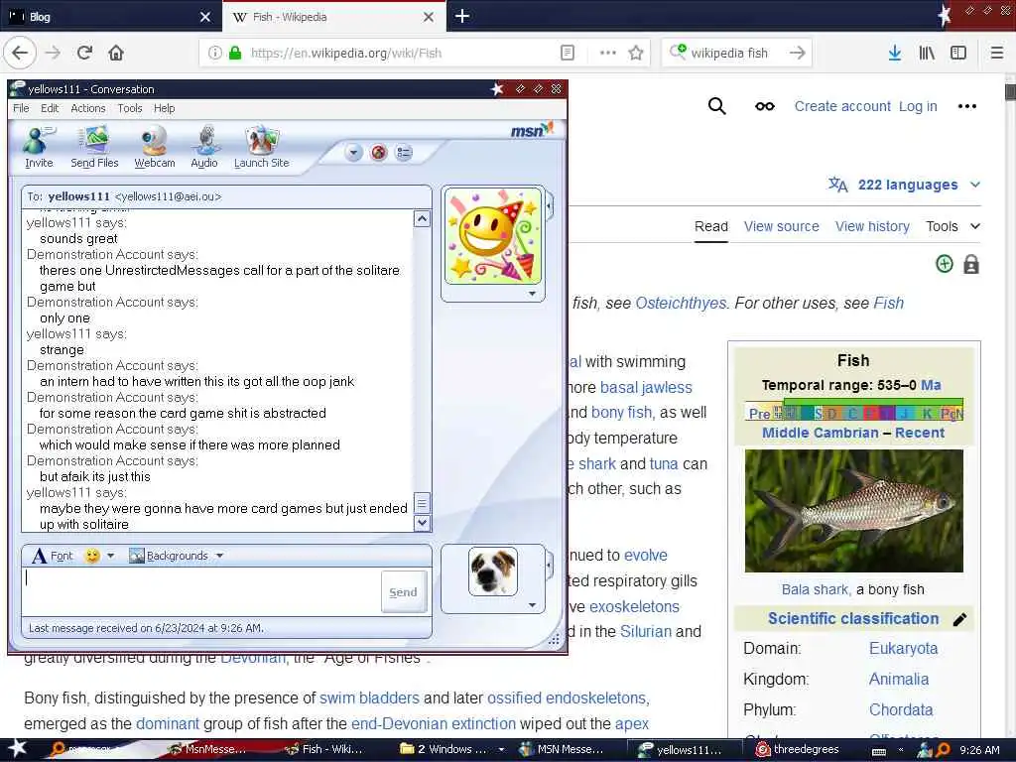1016x762 pixels.
Task: Click the round down-arrow toolbar button
Action: (x=353, y=153)
